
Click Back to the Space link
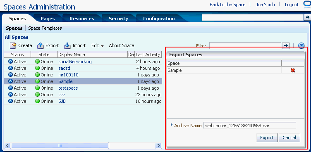click(x=227, y=5)
